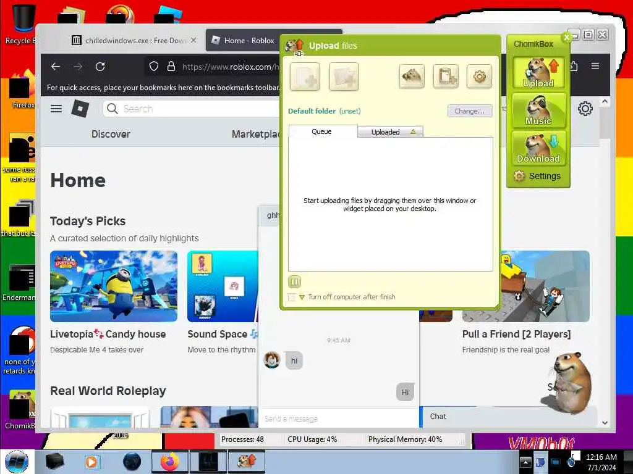The height and width of the screenshot is (474, 633).
Task: Click the Today's Picks heading
Action: tap(88, 222)
